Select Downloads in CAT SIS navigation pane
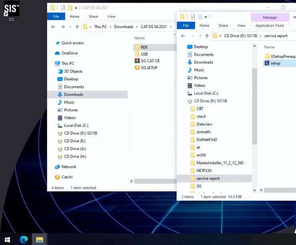Image resolution: width=296 pixels, height=245 pixels. (x=88, y=94)
